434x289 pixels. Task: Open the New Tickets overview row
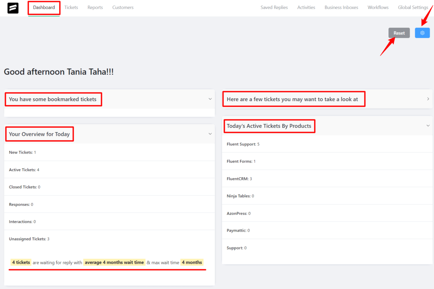(22, 152)
